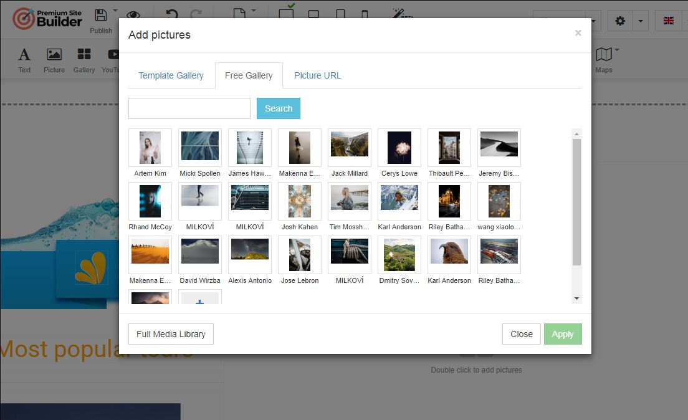
Task: Expand the Publish dropdown arrow
Action: (115, 10)
